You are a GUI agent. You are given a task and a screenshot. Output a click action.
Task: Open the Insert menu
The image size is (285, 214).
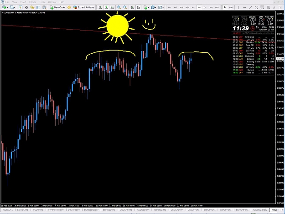pyautogui.click(x=23, y=2)
